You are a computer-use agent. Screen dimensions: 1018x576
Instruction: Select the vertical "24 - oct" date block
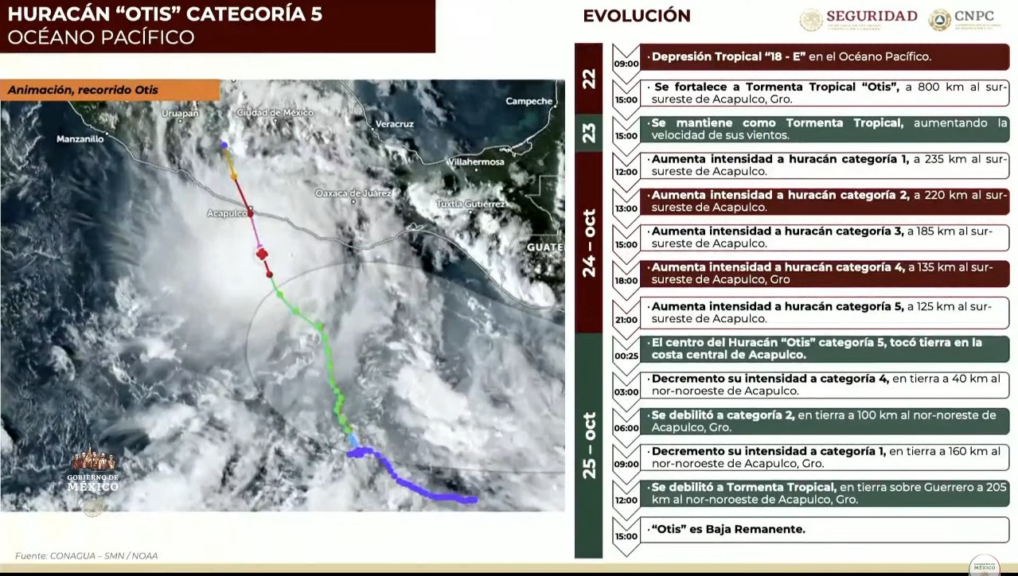[589, 243]
